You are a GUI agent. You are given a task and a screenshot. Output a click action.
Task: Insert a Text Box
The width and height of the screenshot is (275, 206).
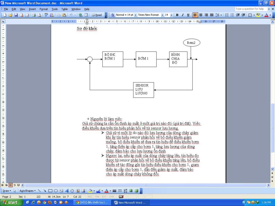point(61,191)
